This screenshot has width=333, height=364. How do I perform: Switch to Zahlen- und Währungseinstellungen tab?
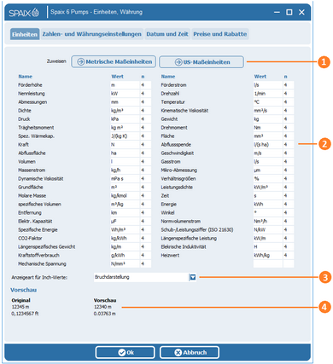coord(92,34)
